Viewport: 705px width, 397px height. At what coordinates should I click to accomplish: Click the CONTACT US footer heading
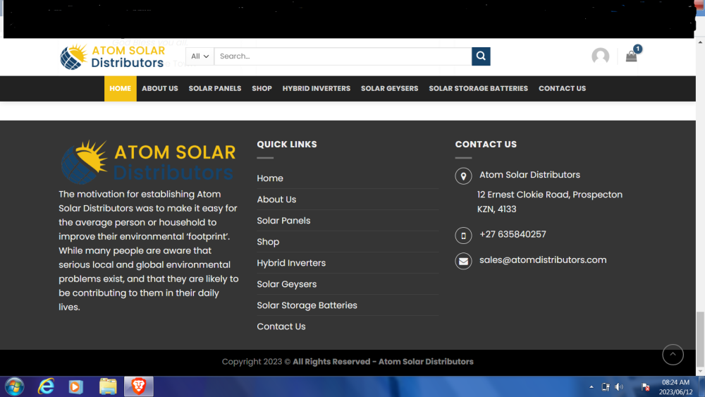pyautogui.click(x=486, y=145)
